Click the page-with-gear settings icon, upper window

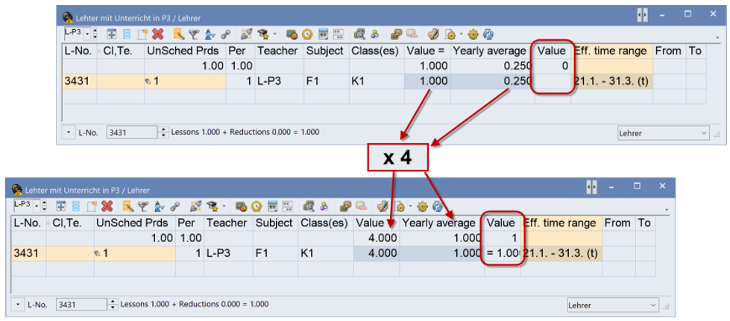point(450,34)
